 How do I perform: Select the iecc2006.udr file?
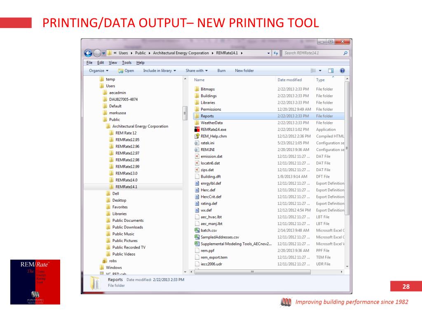pos(208,264)
